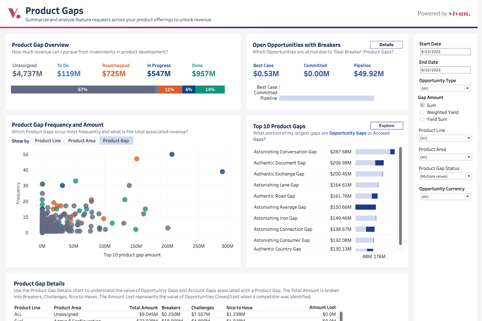Image resolution: width=482 pixels, height=321 pixels.
Task: Select the Sum gap amount option
Action: pyautogui.click(x=422, y=105)
